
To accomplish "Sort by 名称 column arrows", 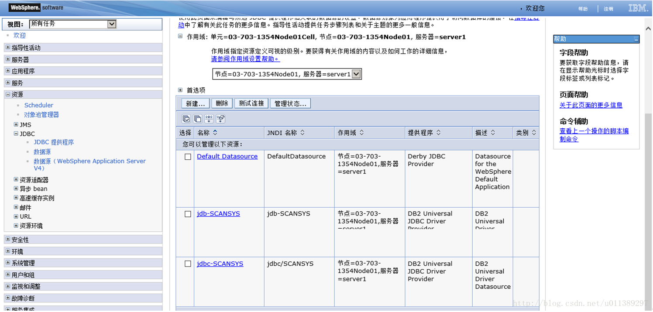I will click(x=215, y=133).
